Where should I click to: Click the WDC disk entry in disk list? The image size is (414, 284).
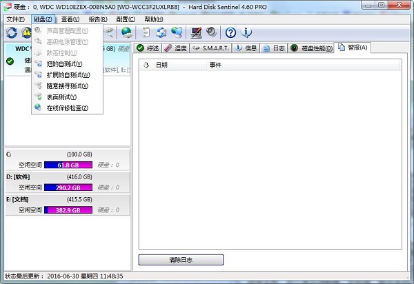(68, 59)
